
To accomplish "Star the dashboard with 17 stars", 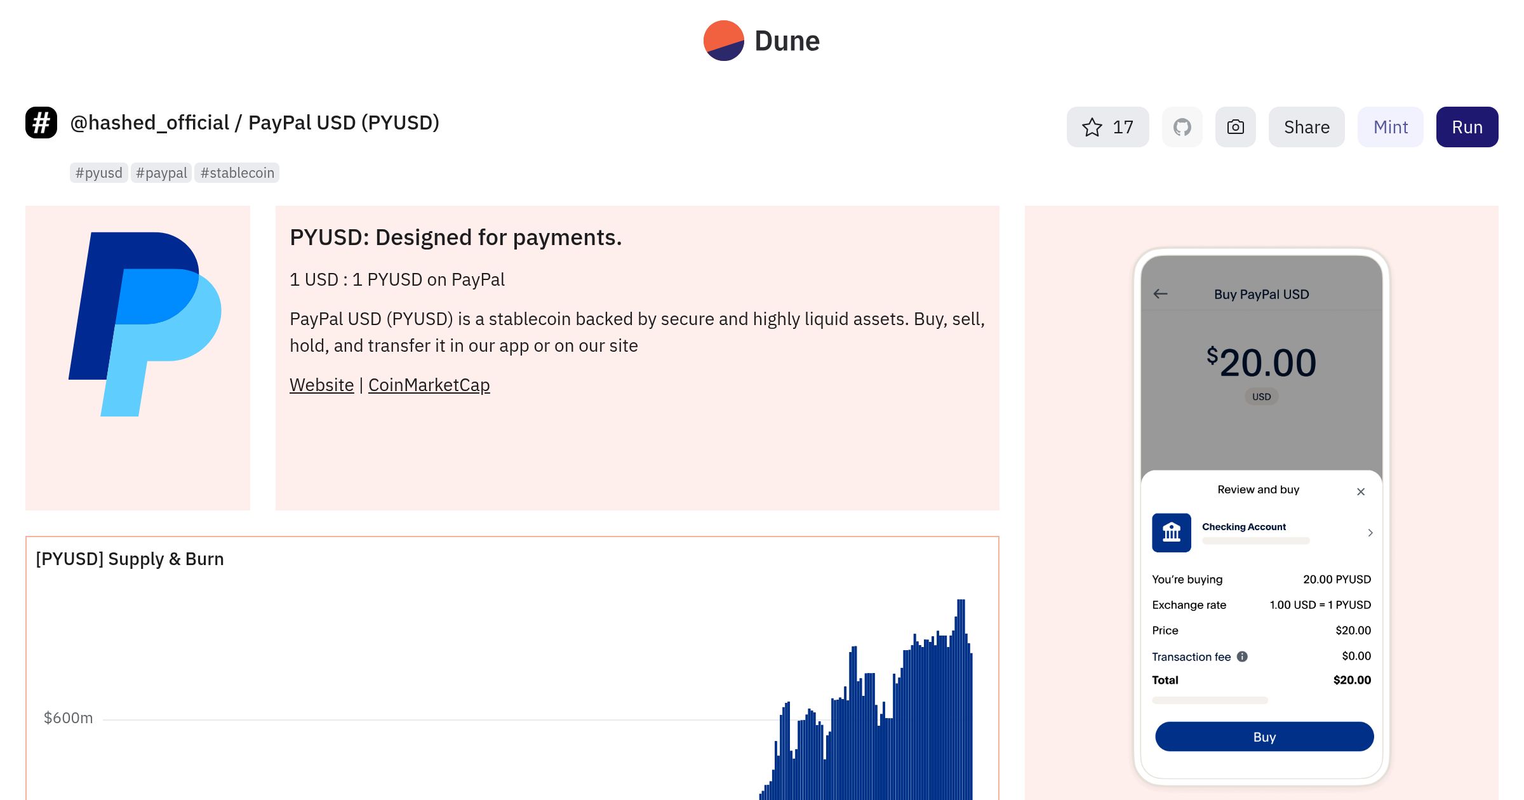I will [1107, 127].
